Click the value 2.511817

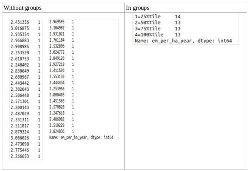20,126
